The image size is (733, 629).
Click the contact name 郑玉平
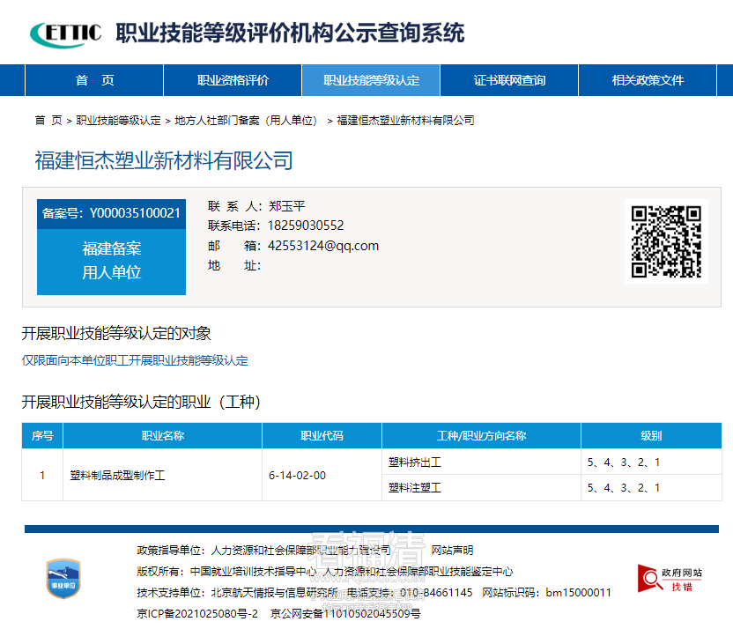pyautogui.click(x=287, y=206)
